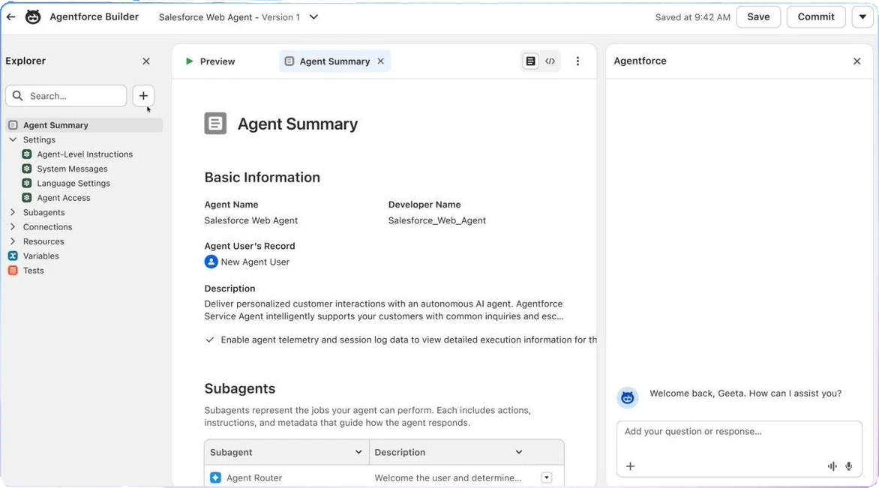
Task: Click the Agent-Level Instructions gear icon
Action: pos(27,154)
